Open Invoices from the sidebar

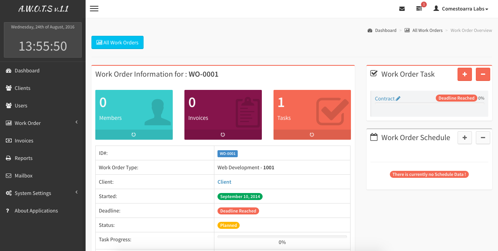[x=24, y=140]
